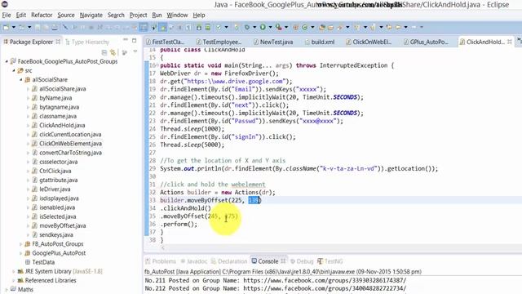Viewport: 522px width, 294px height.
Task: Click the green Run button icon
Action: coord(263,27)
